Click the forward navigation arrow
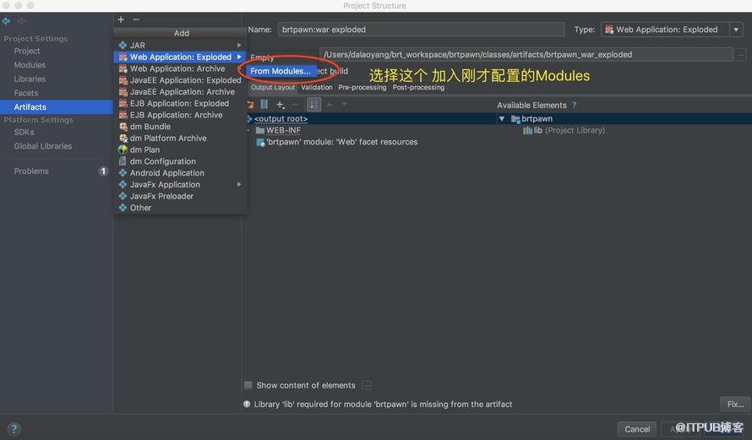The width and height of the screenshot is (752, 440). [x=21, y=21]
